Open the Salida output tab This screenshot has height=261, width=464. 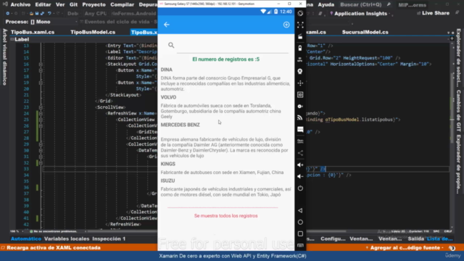coord(415,239)
